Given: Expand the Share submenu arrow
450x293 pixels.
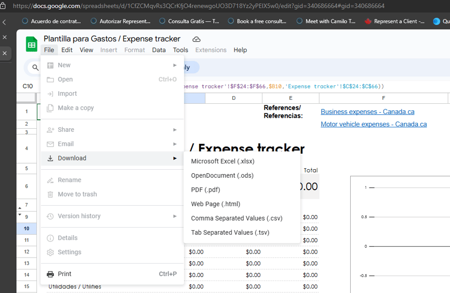Looking at the screenshot, I should point(175,130).
